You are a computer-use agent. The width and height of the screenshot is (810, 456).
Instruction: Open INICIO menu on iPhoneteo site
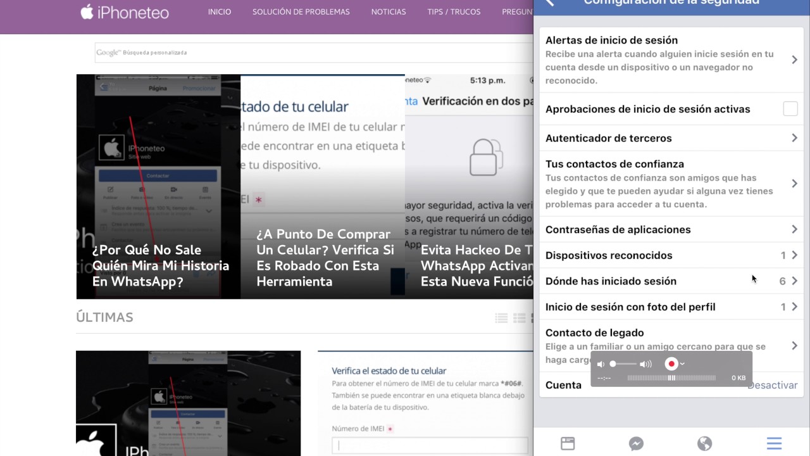pos(220,11)
